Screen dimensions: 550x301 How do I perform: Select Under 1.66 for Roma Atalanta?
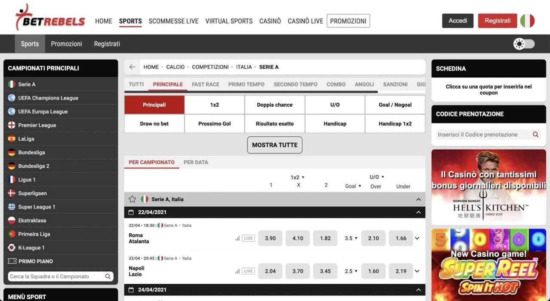tap(401, 238)
